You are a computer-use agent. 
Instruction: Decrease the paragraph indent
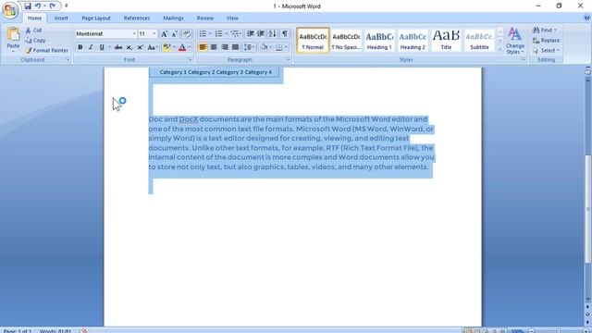click(250, 34)
